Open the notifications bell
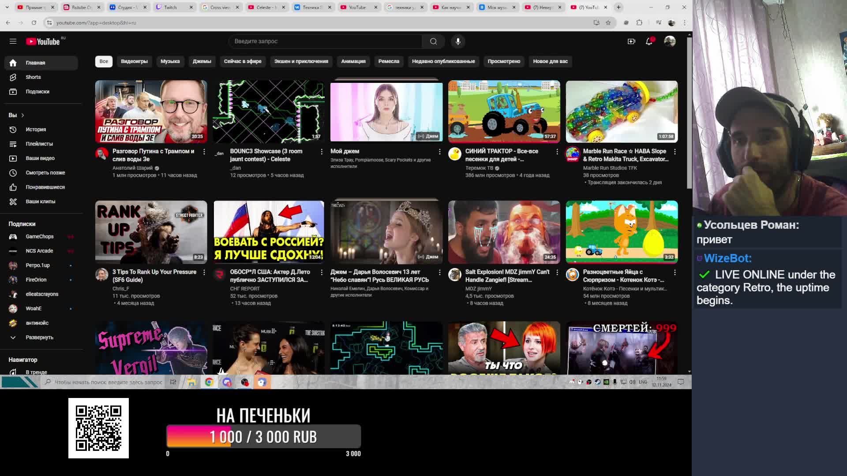The image size is (847, 476). pos(649,41)
